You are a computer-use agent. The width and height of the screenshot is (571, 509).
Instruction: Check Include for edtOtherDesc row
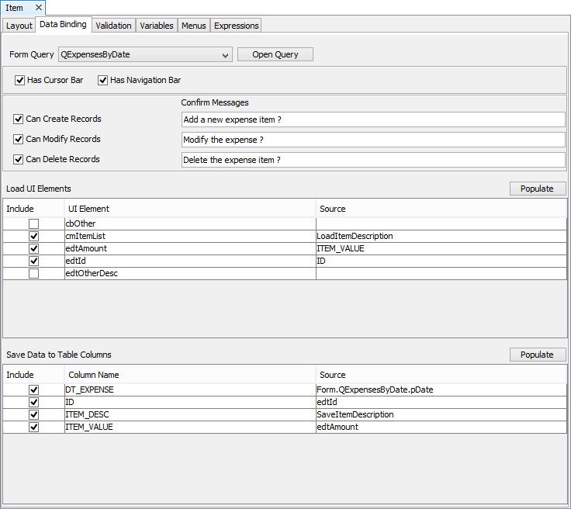[x=33, y=274]
